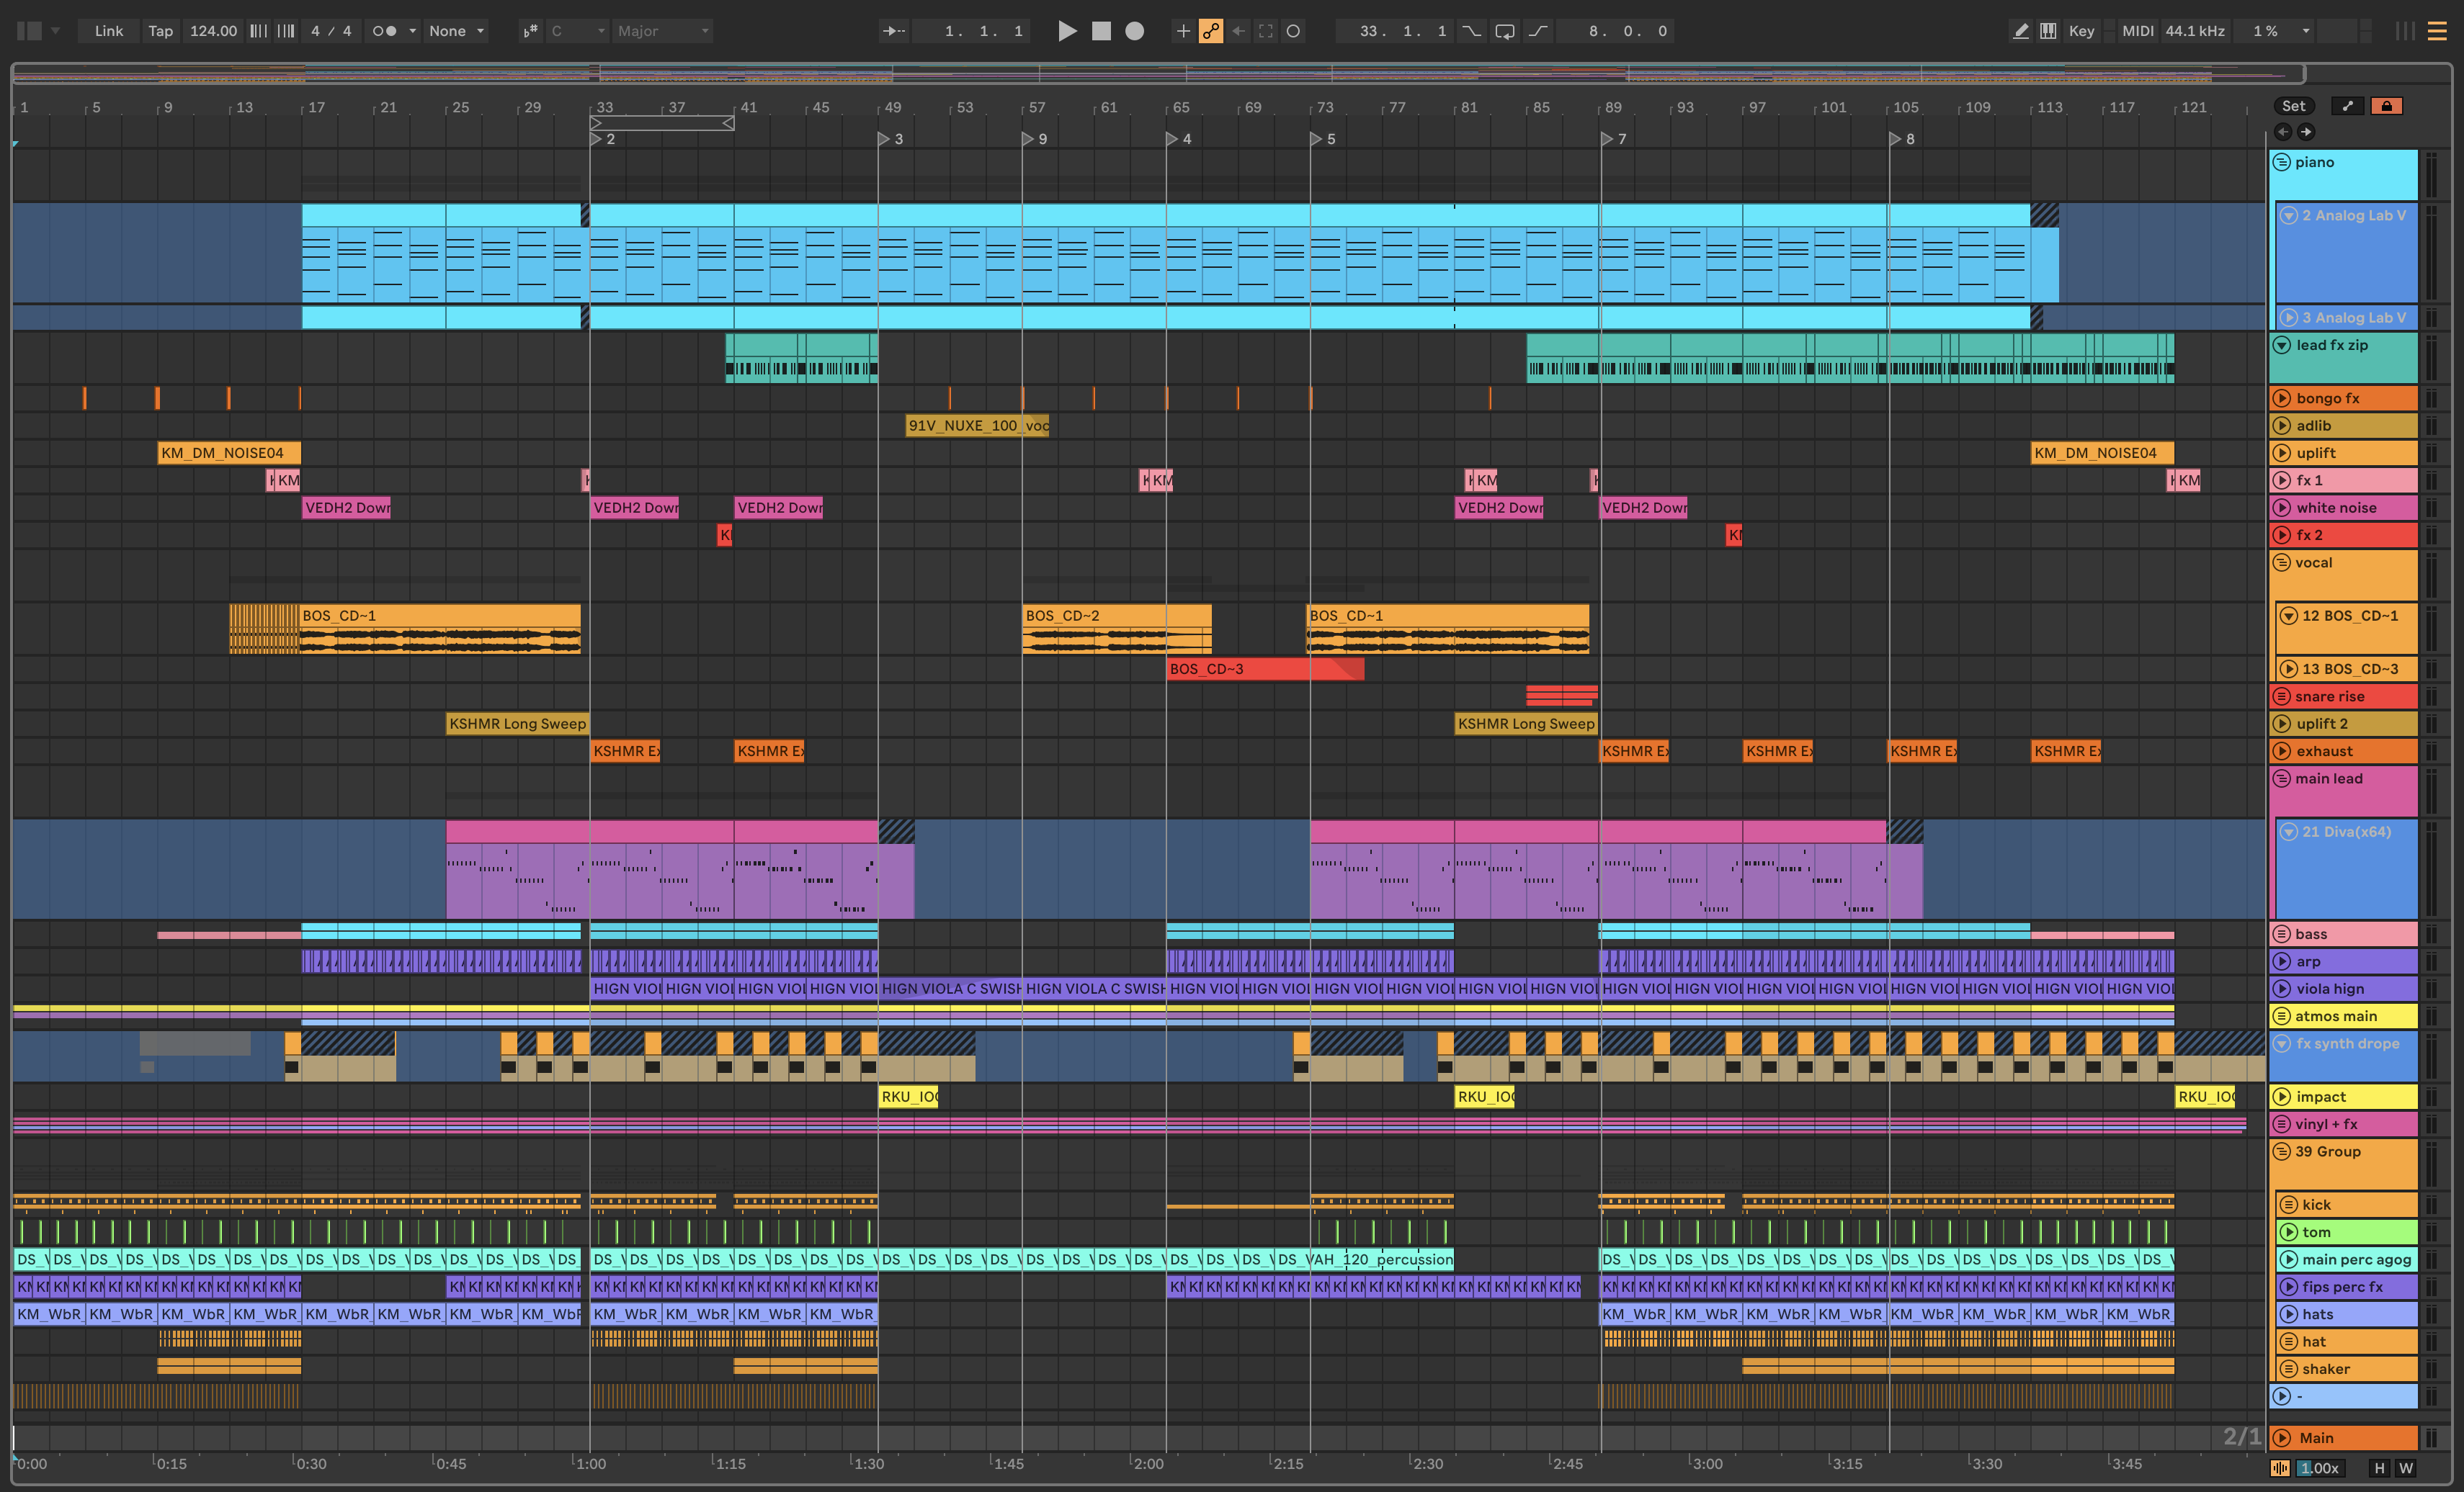
Task: Click locator marker 3 on the timeline
Action: coord(885,139)
